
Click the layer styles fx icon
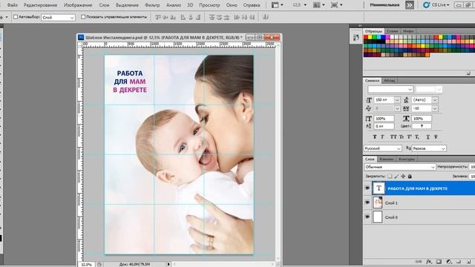point(429,262)
